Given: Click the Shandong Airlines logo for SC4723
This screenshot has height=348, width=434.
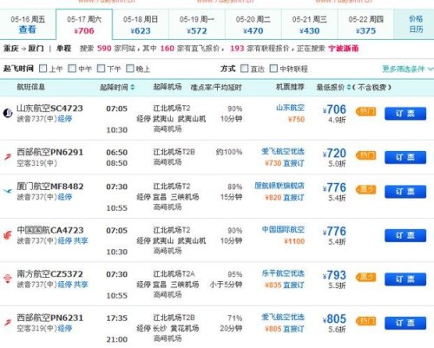Looking at the screenshot, I should click(x=8, y=113).
